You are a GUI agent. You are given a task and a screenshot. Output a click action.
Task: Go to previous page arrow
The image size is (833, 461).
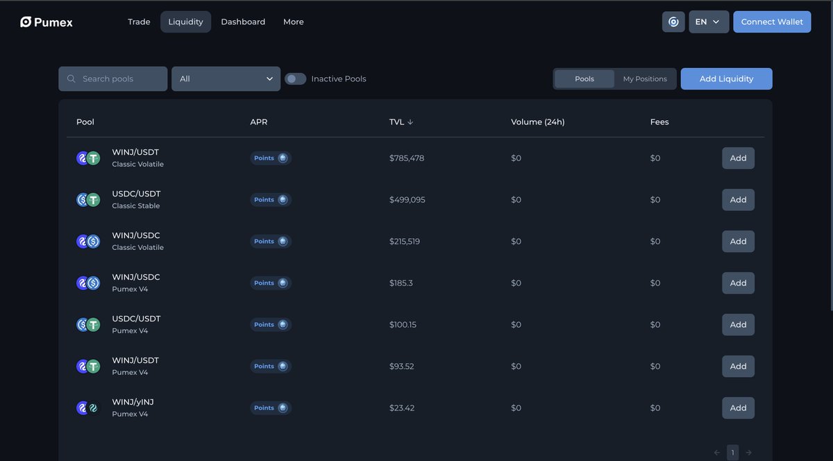click(716, 453)
